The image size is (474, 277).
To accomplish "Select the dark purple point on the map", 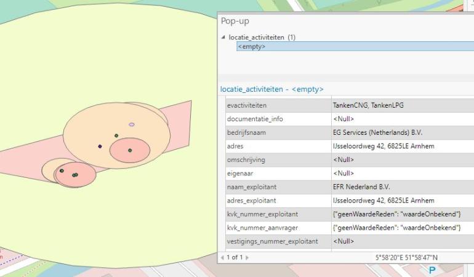I will 100,147.
